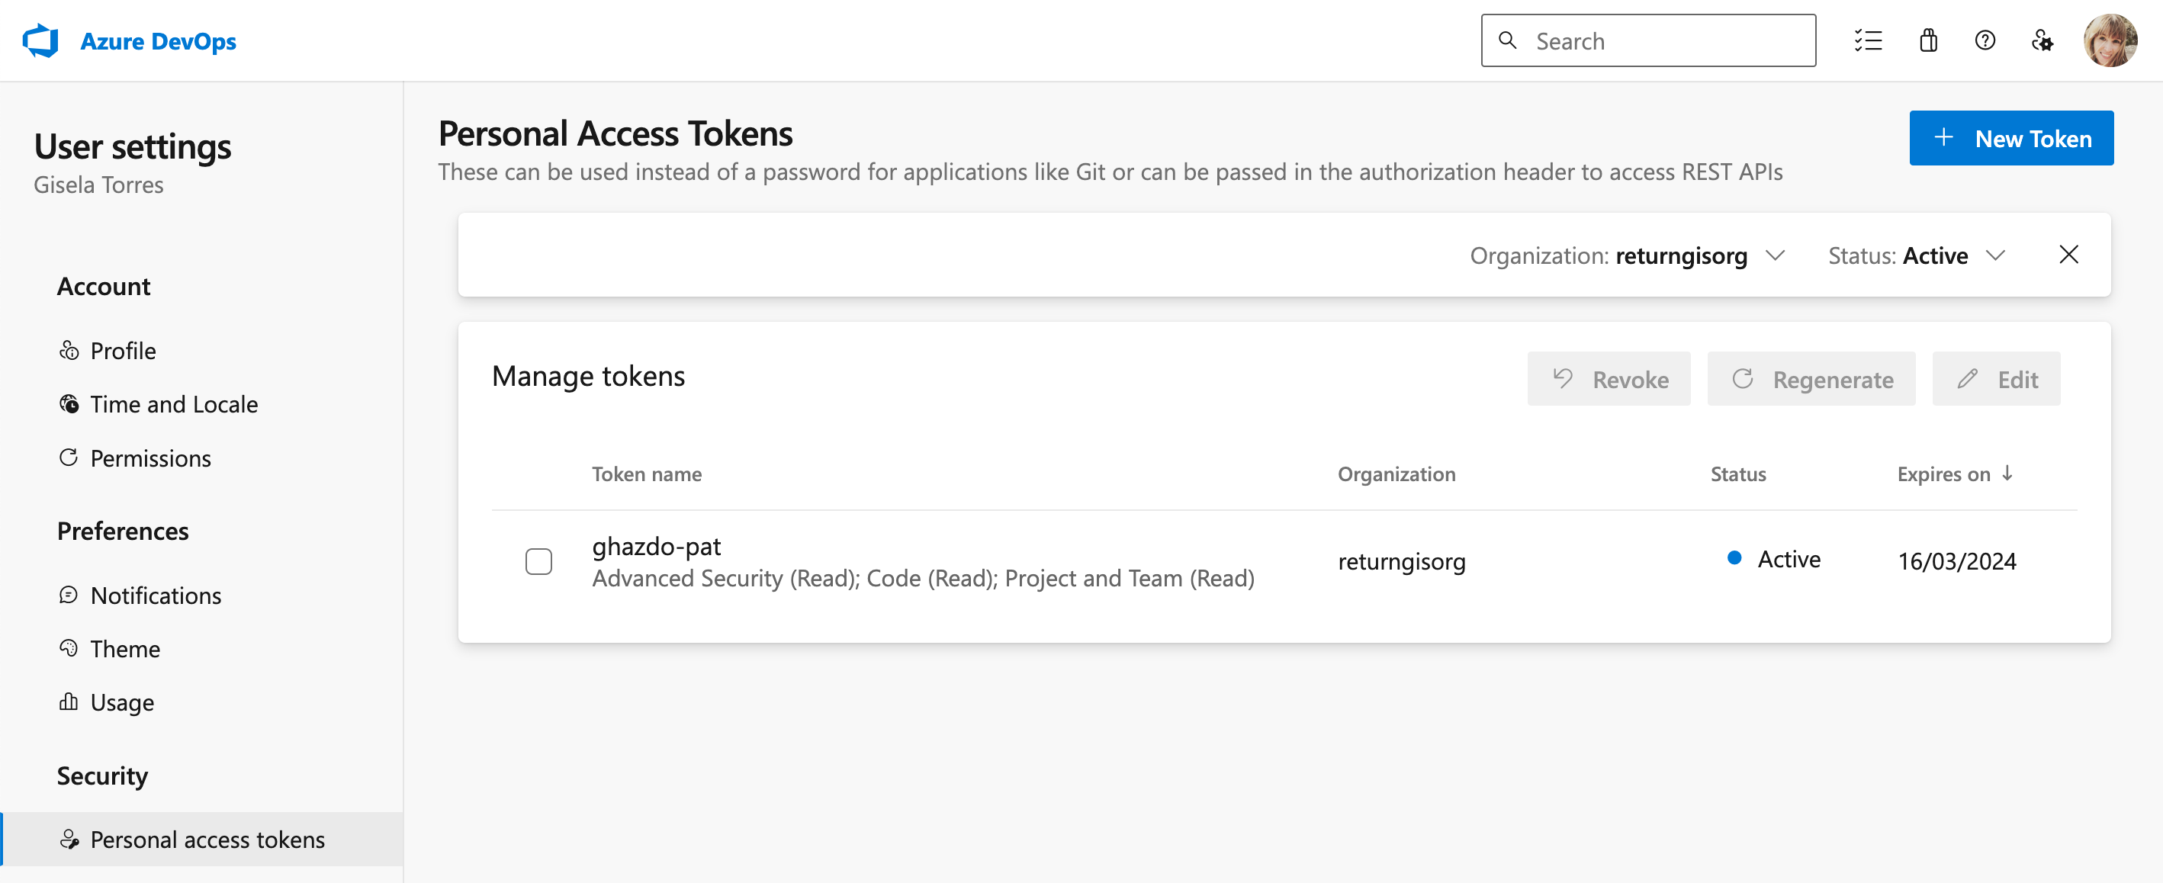Image resolution: width=2163 pixels, height=883 pixels.
Task: Open the Notifications preferences
Action: [156, 596]
